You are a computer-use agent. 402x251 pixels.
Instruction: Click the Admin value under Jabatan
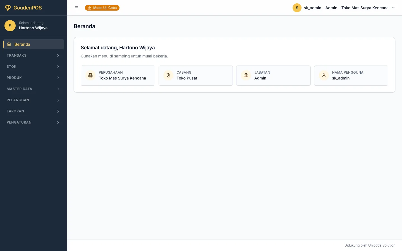(x=260, y=78)
